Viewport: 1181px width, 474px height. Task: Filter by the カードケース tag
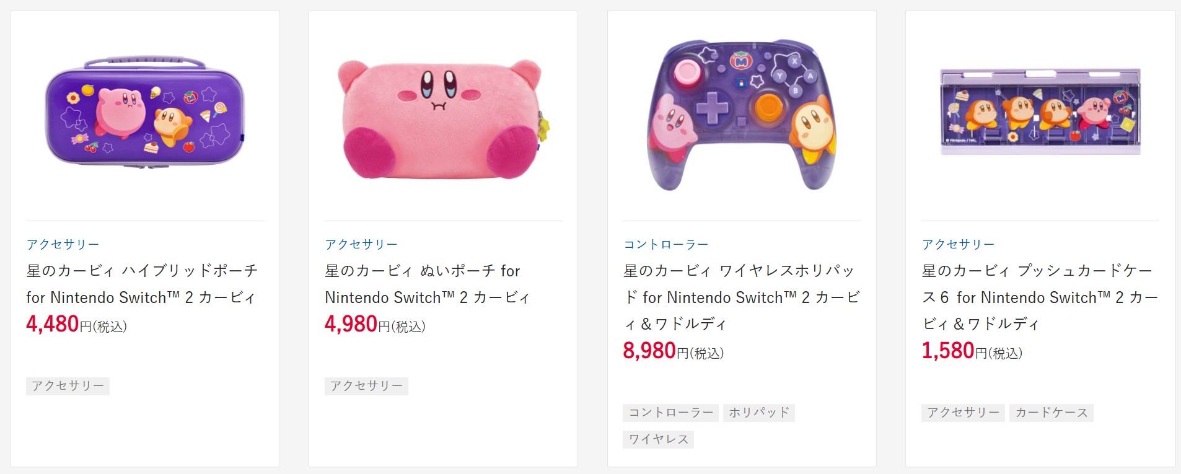[1051, 413]
